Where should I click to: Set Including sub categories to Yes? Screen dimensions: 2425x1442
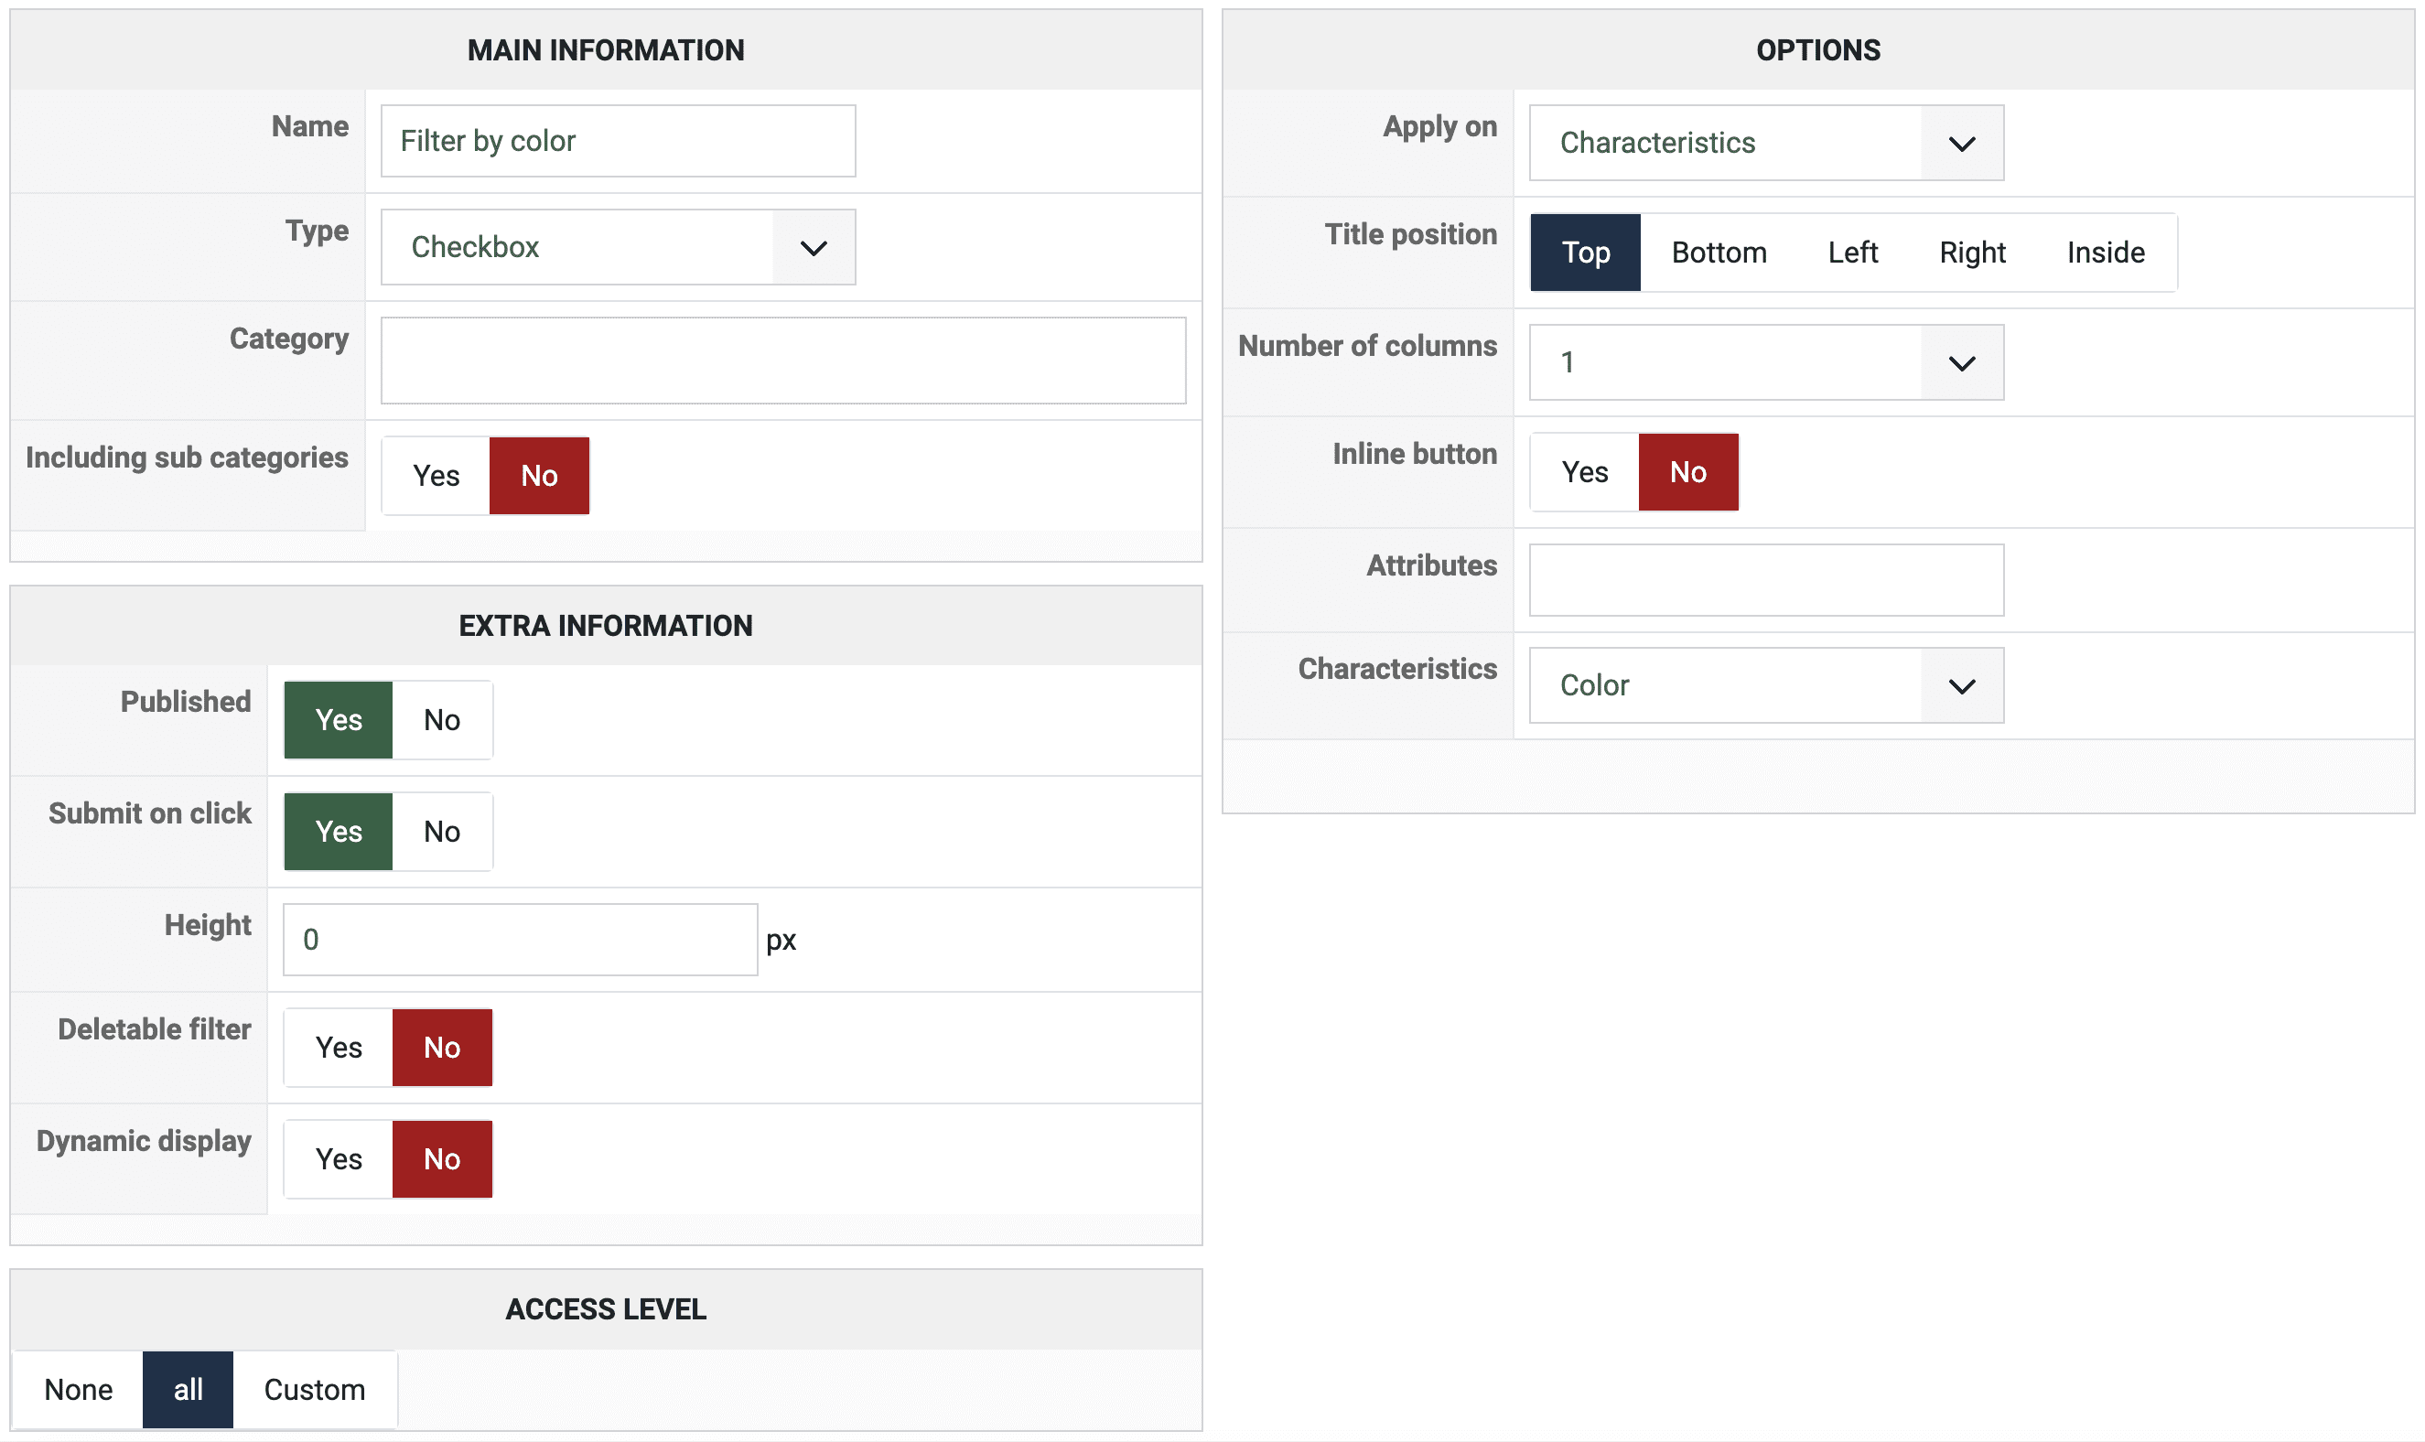(436, 475)
